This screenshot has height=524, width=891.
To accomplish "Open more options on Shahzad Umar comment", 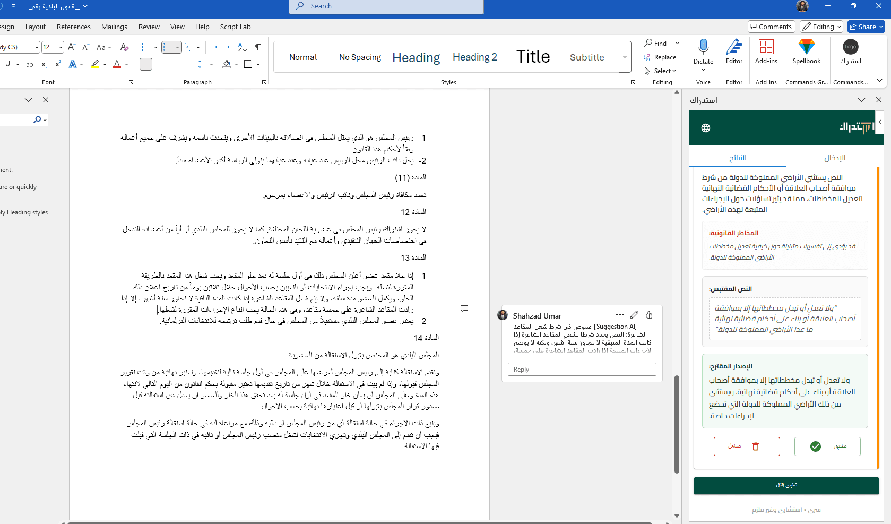I will (620, 315).
